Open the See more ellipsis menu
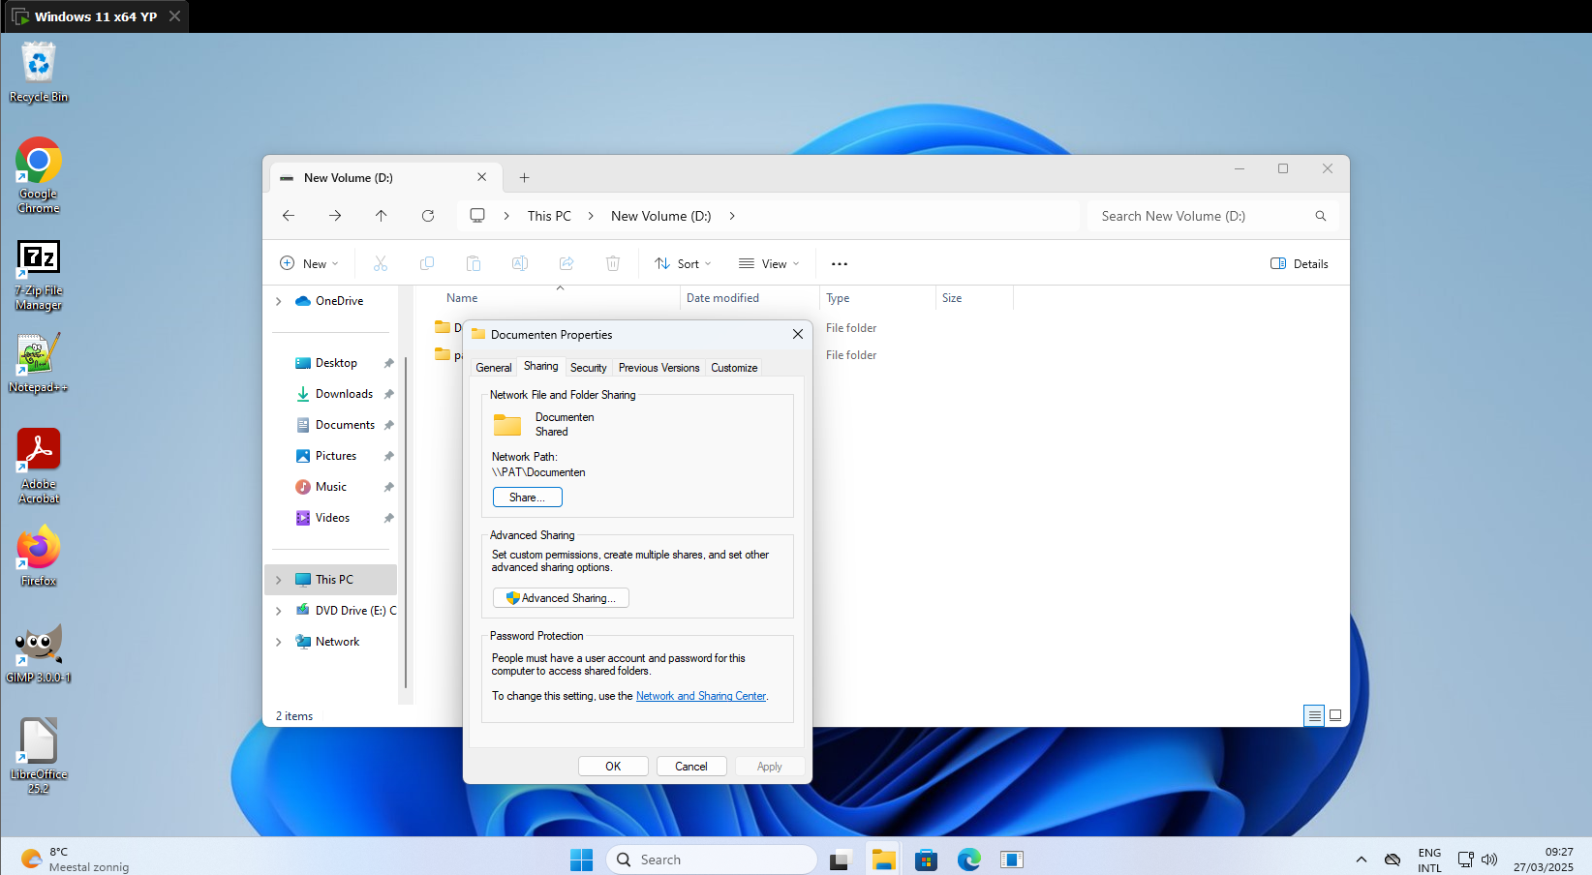The image size is (1592, 875). tap(839, 264)
